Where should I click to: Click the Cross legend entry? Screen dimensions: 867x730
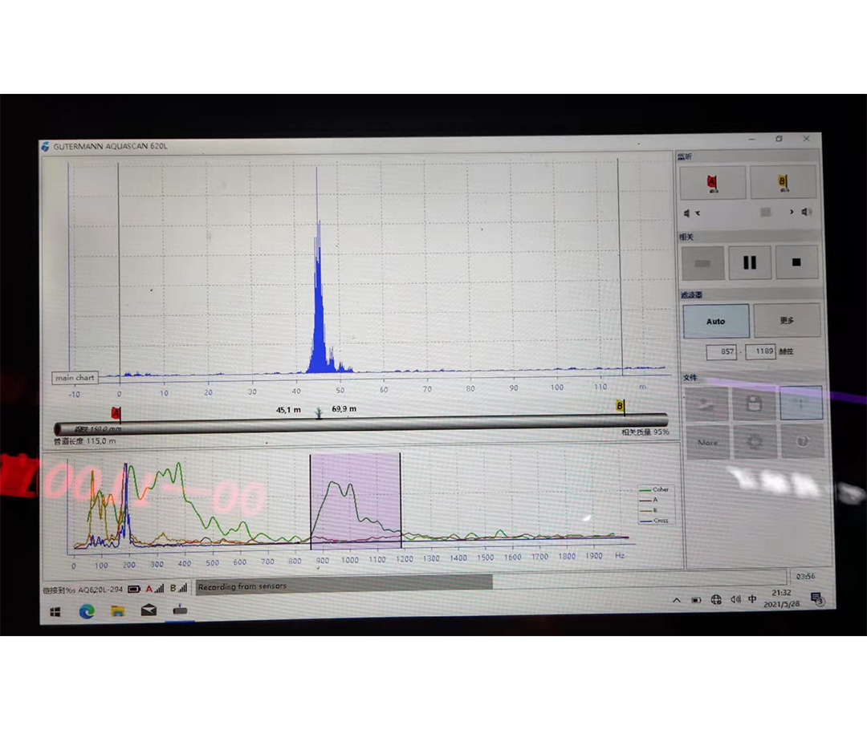[x=654, y=521]
